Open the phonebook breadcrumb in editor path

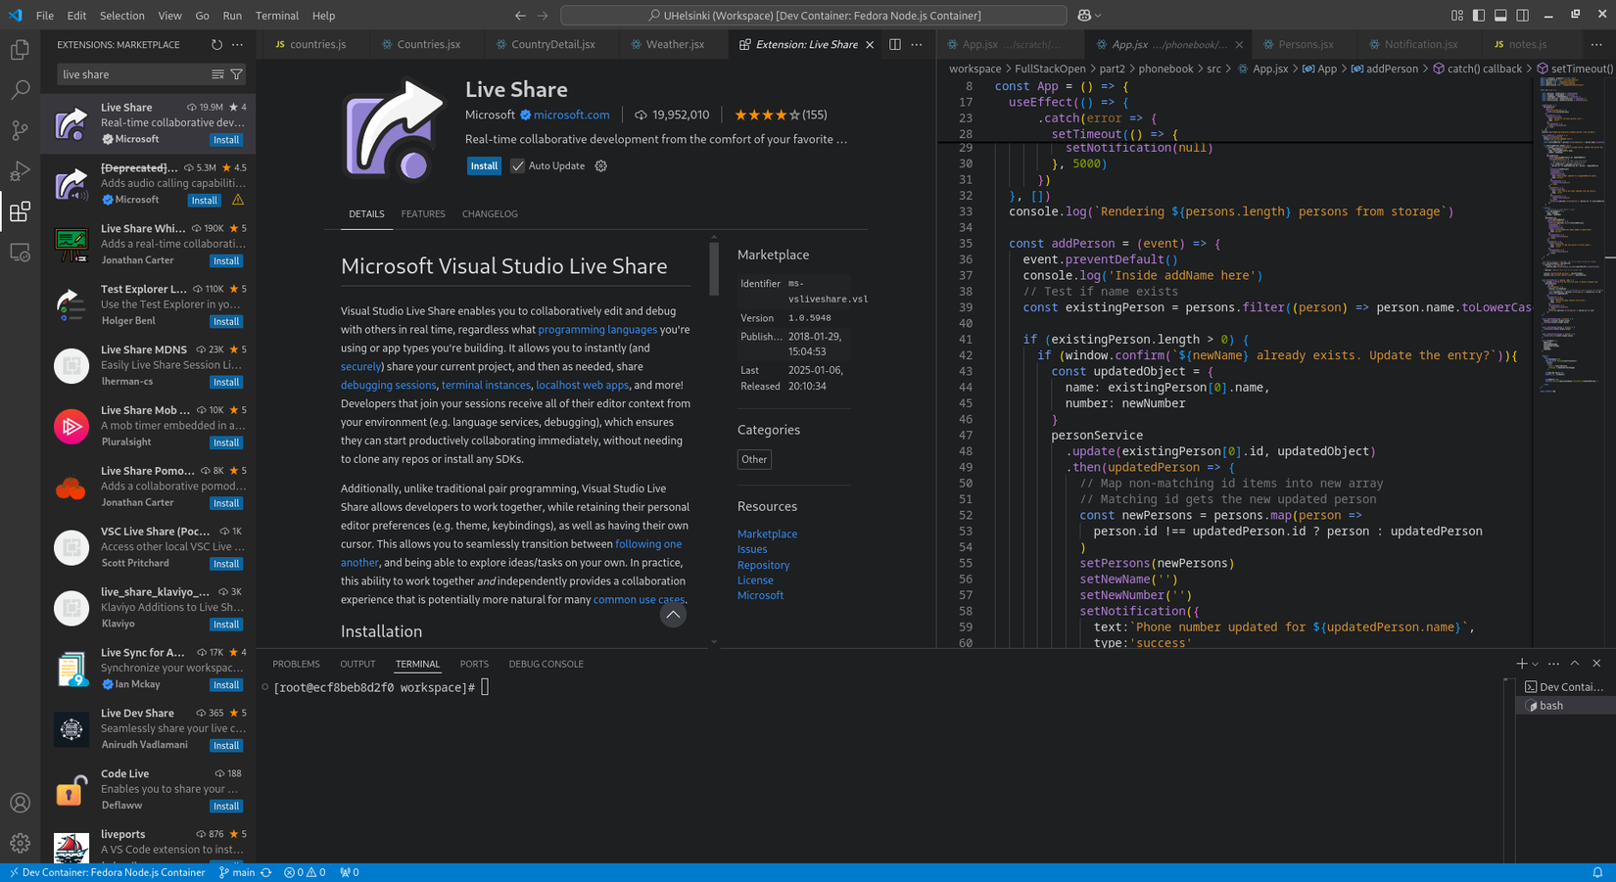1165,69
